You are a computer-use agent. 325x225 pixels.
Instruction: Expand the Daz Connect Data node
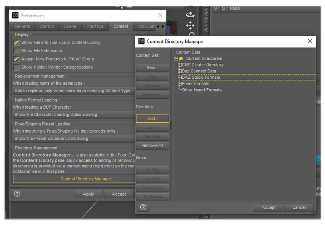point(180,71)
